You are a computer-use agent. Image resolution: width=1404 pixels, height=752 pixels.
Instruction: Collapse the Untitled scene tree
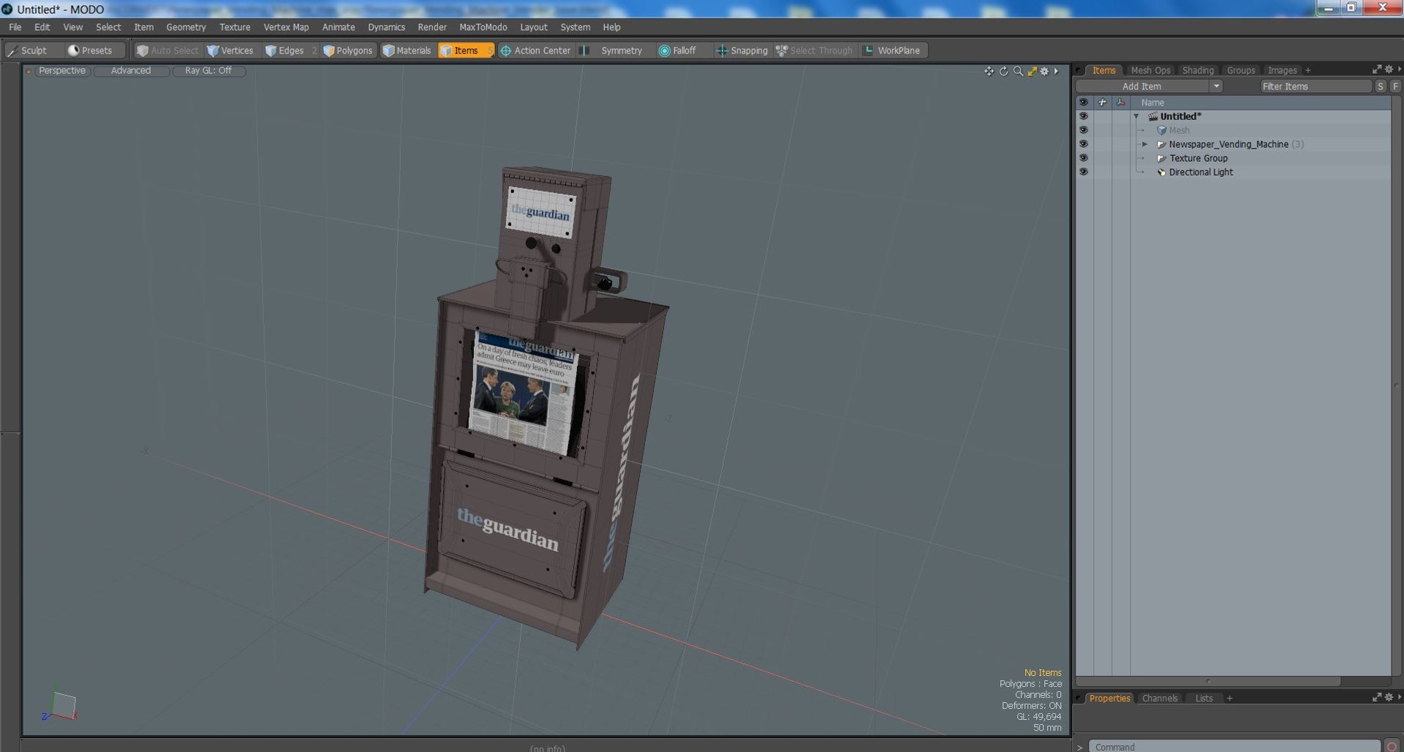(1136, 116)
